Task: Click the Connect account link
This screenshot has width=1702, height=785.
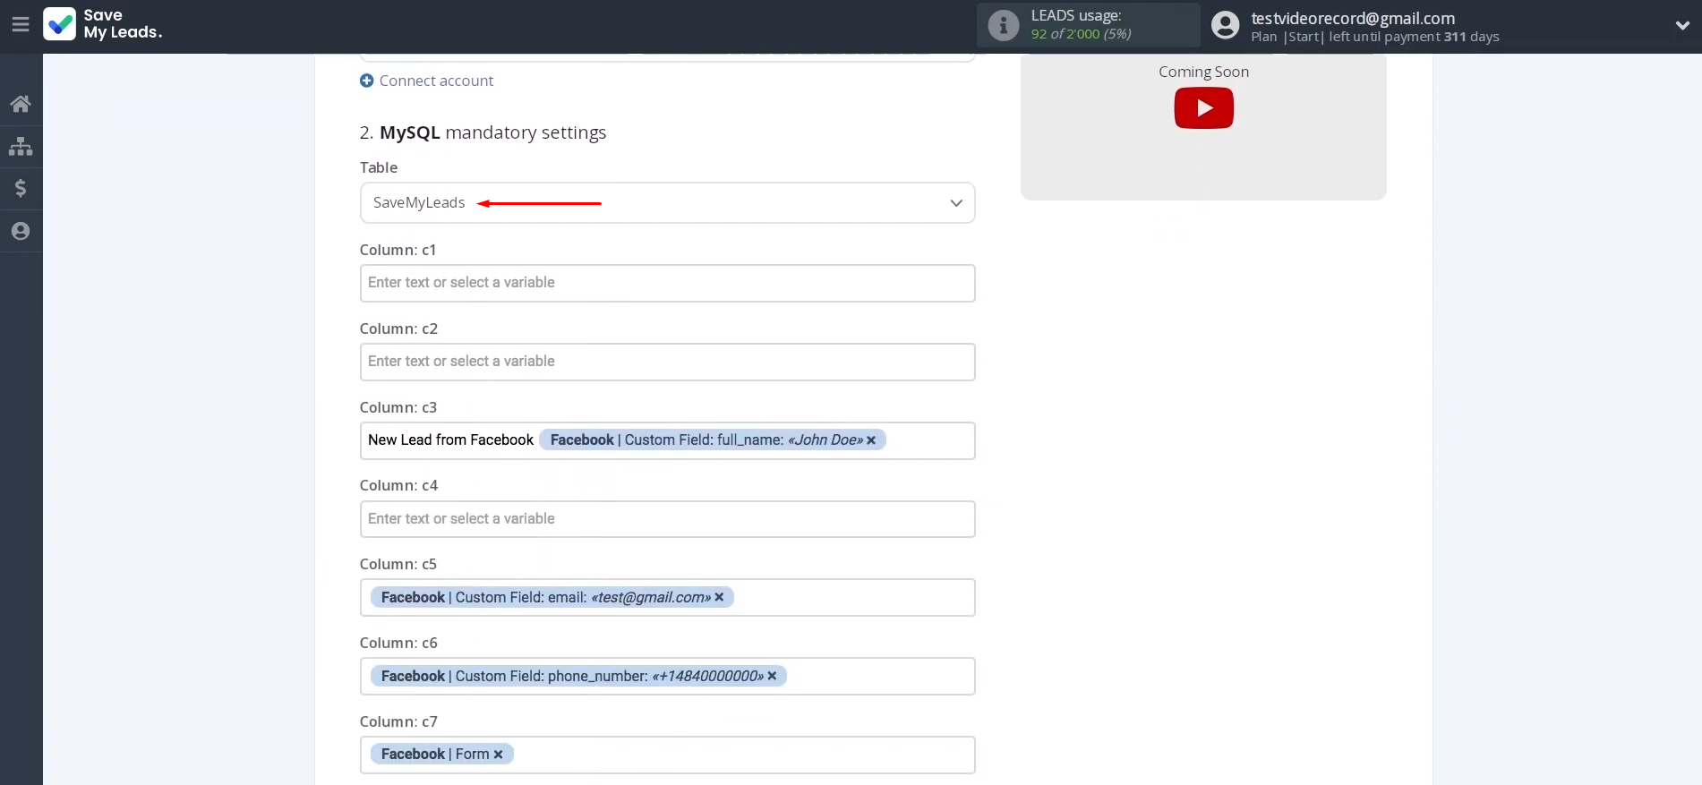Action: [x=436, y=81]
